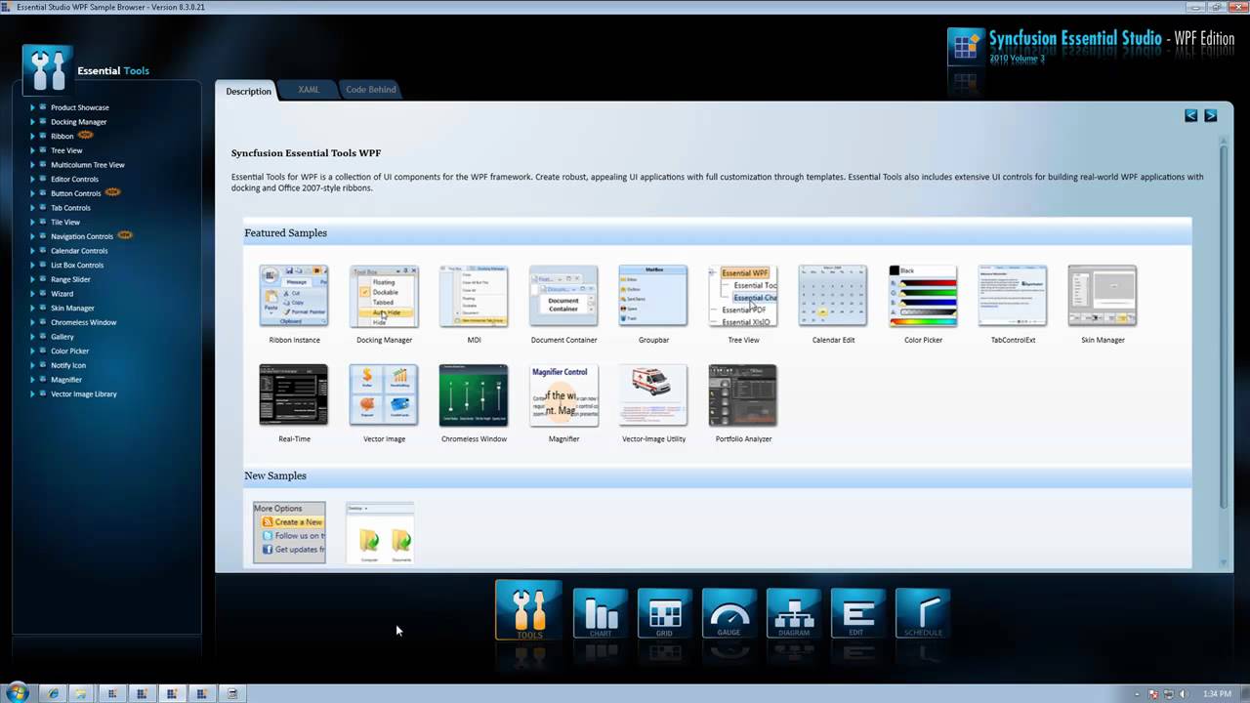
Task: Go to previous page with left arrow
Action: click(x=1190, y=115)
